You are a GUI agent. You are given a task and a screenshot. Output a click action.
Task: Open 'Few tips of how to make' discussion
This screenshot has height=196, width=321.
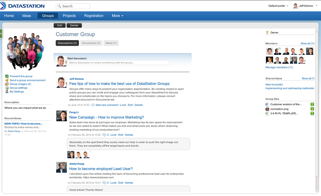tap(119, 84)
